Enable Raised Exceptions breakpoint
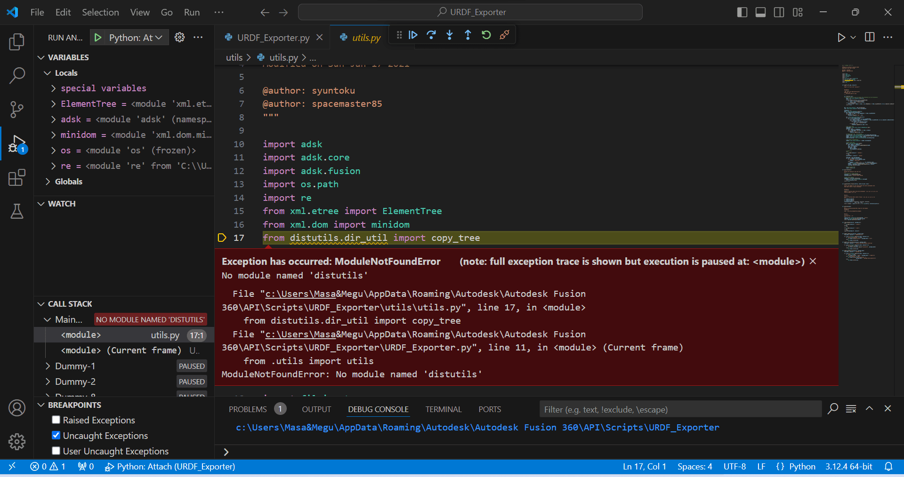 tap(56, 420)
